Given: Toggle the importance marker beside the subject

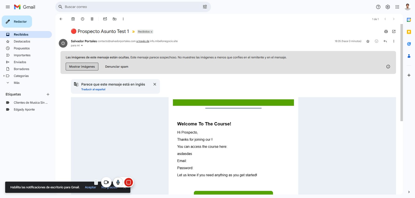Looking at the screenshot, I should (x=134, y=32).
